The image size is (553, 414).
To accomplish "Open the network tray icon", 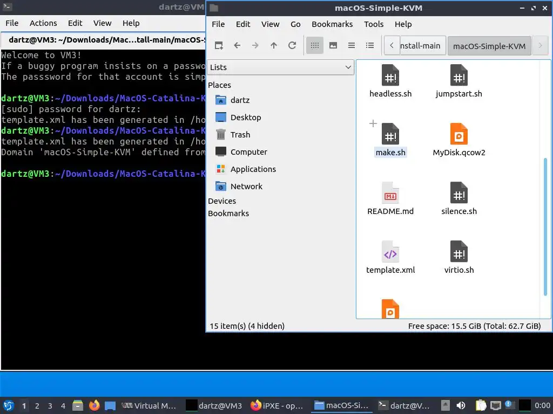I will point(496,405).
